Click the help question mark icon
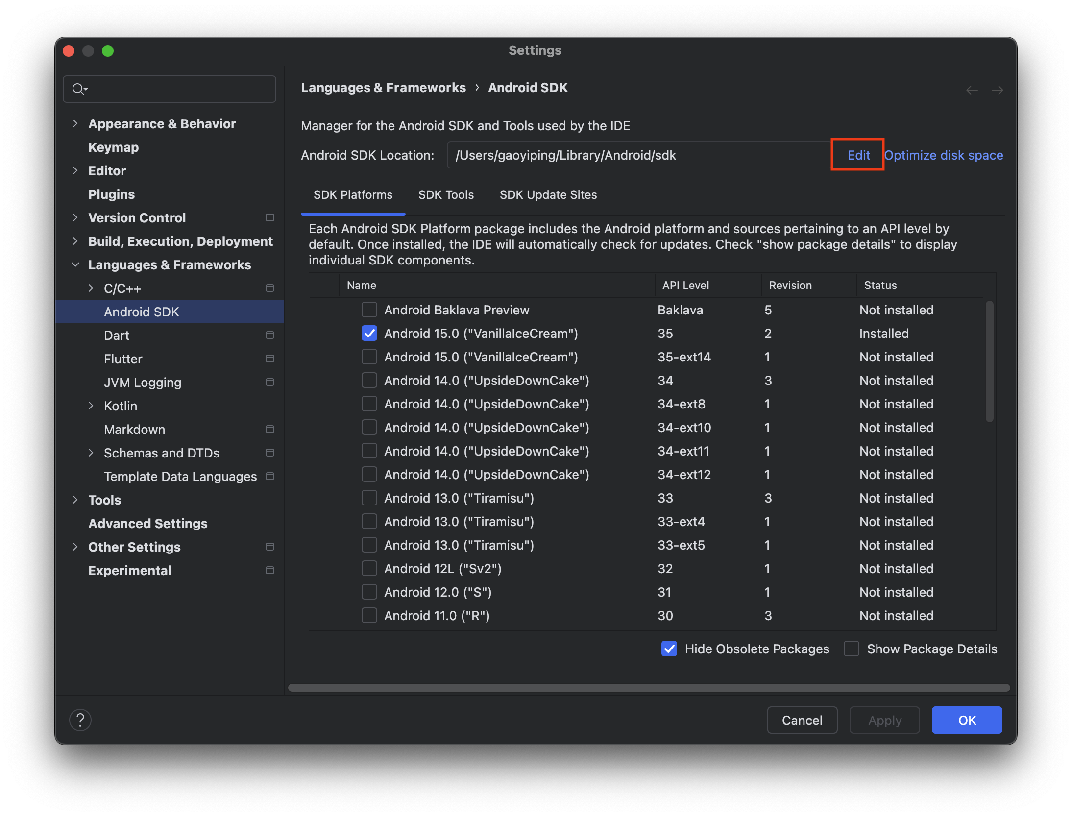 80,720
